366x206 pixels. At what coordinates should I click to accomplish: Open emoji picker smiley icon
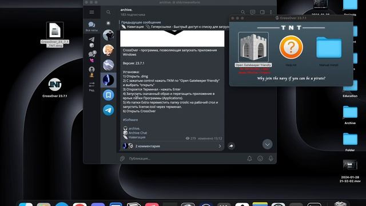click(260, 159)
